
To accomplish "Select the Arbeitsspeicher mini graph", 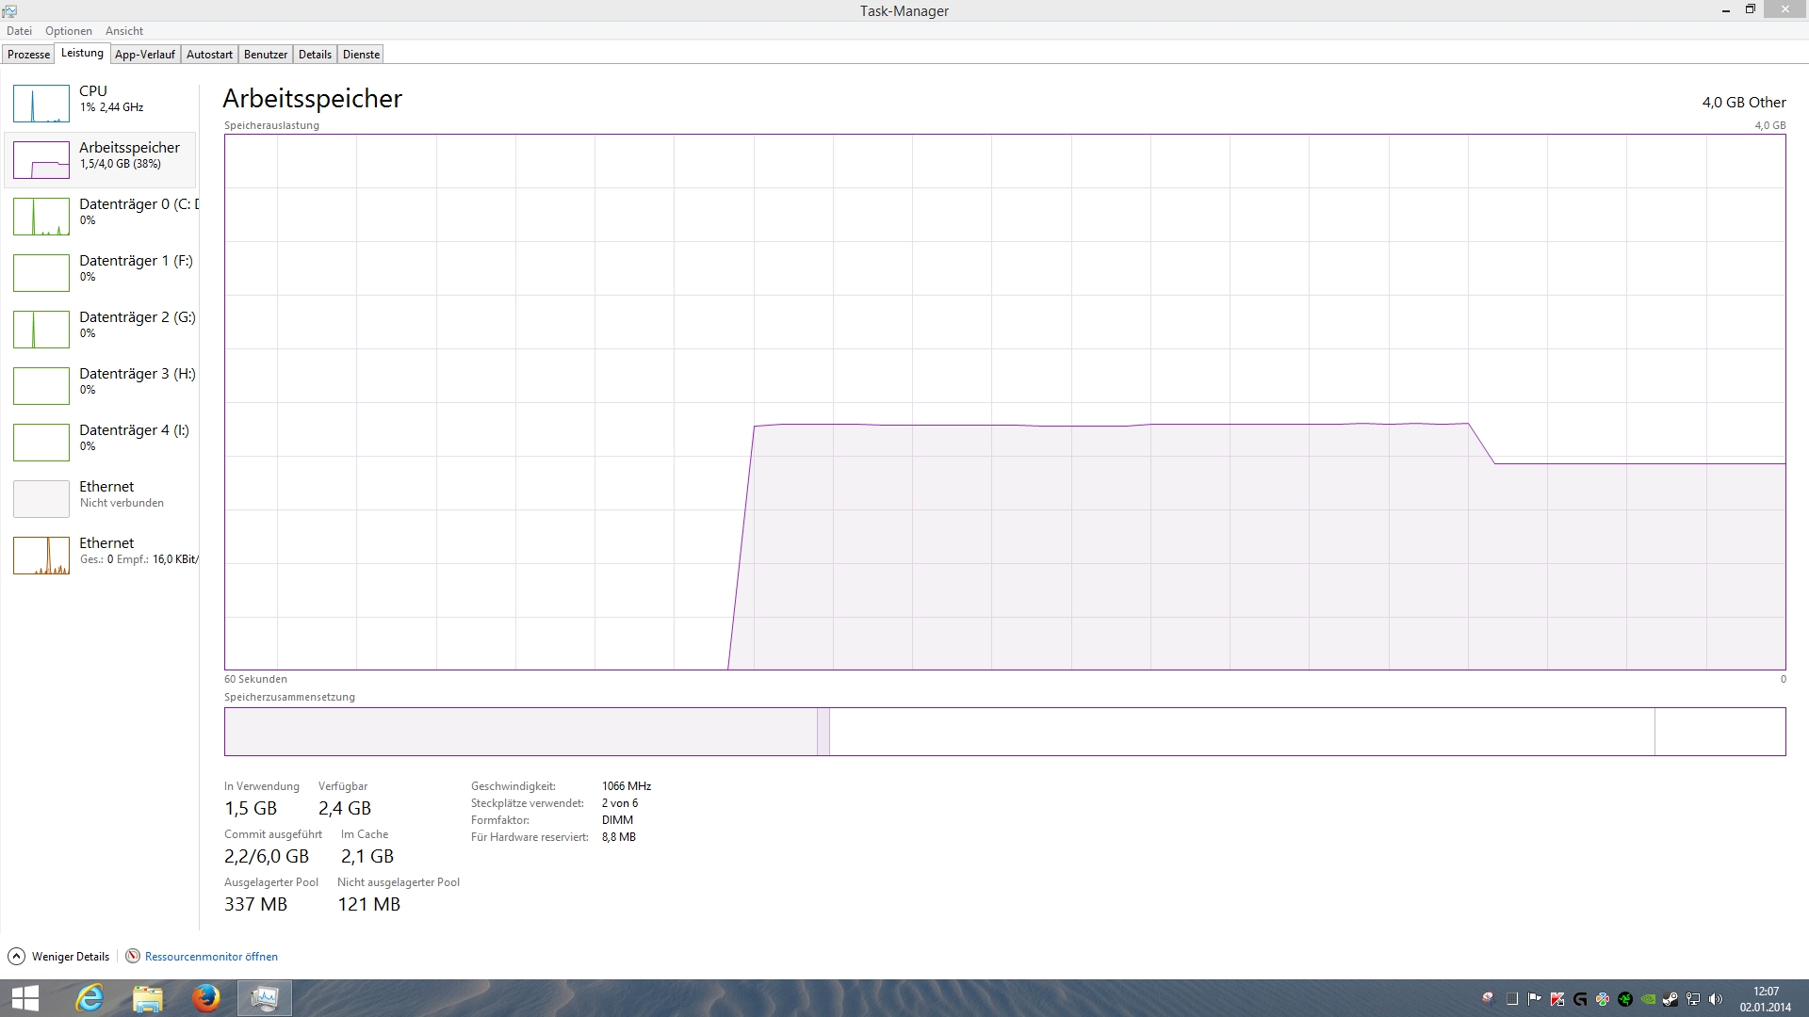I will click(41, 160).
